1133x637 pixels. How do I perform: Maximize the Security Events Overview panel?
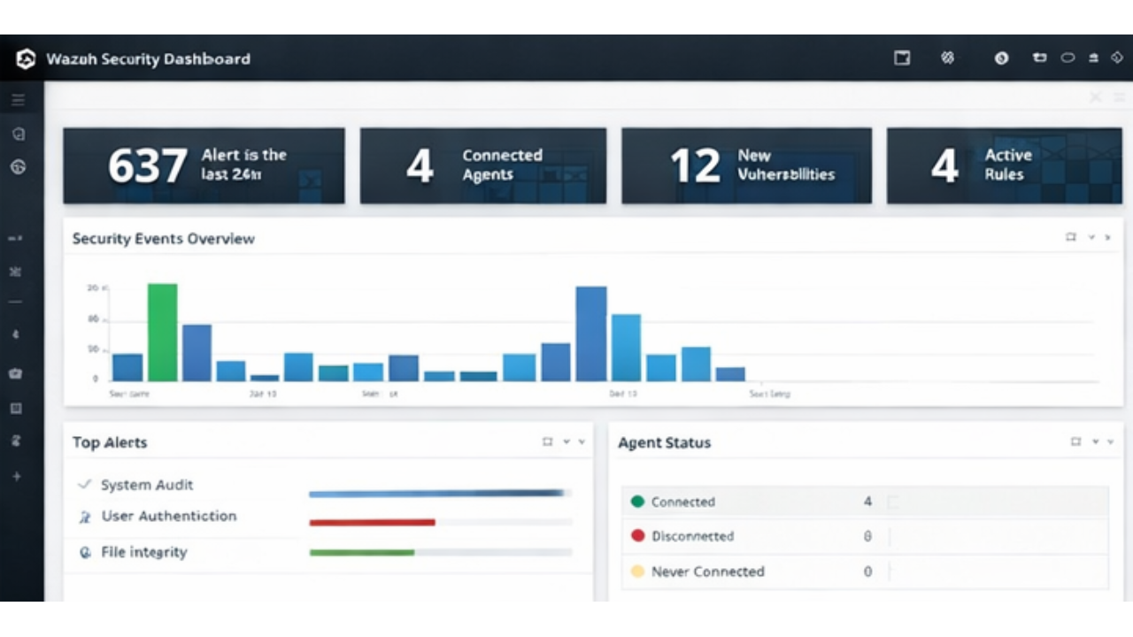coord(1071,238)
